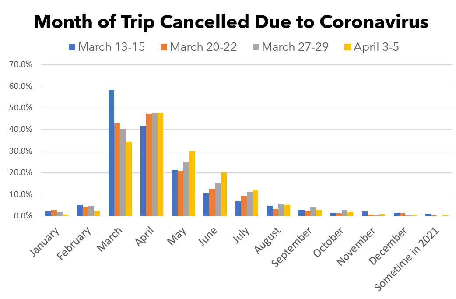Select the January axis label
456x299 pixels.
[x=45, y=242]
